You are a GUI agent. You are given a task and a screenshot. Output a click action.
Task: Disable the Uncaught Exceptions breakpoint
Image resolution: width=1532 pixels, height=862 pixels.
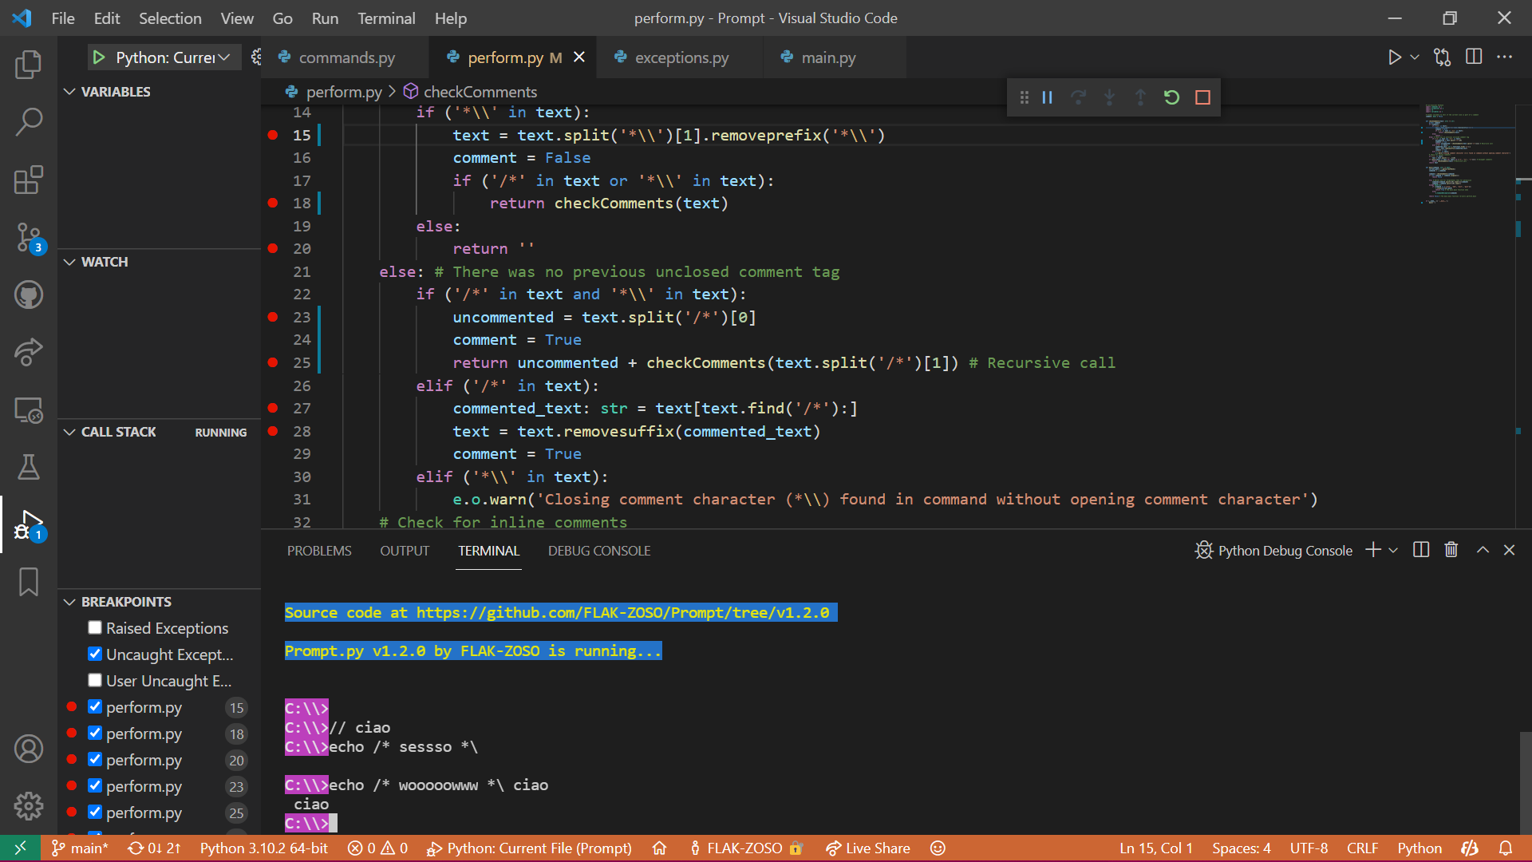(95, 654)
